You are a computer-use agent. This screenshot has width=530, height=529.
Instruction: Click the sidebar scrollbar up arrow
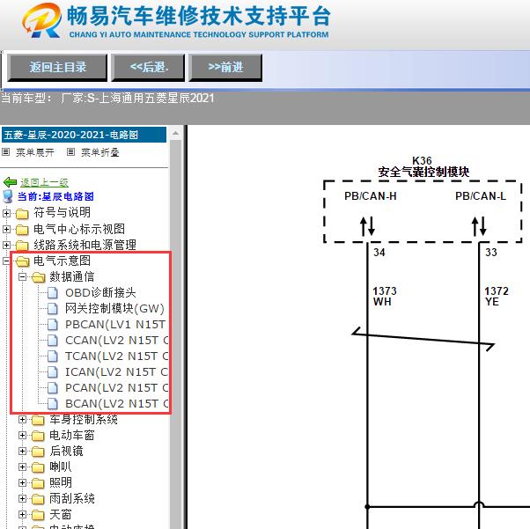pos(175,133)
